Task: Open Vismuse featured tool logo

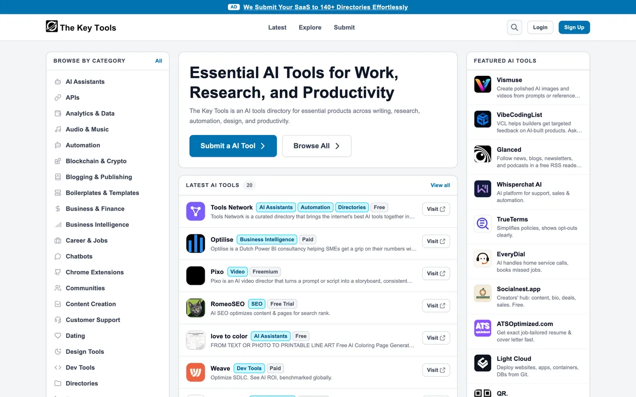Action: 482,84
